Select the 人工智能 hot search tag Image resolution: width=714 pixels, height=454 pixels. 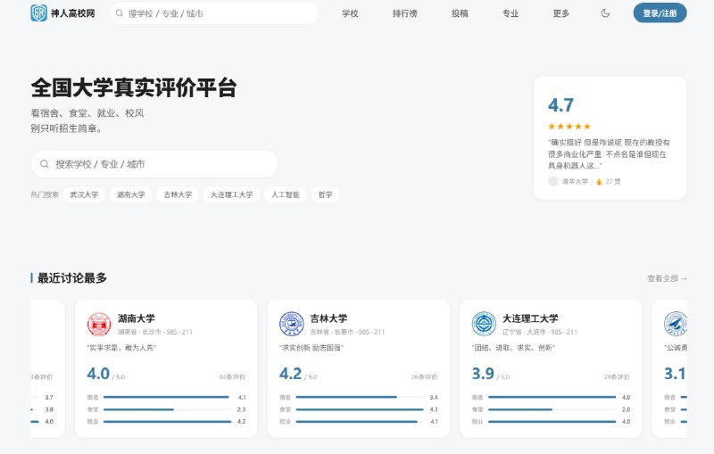coord(286,194)
